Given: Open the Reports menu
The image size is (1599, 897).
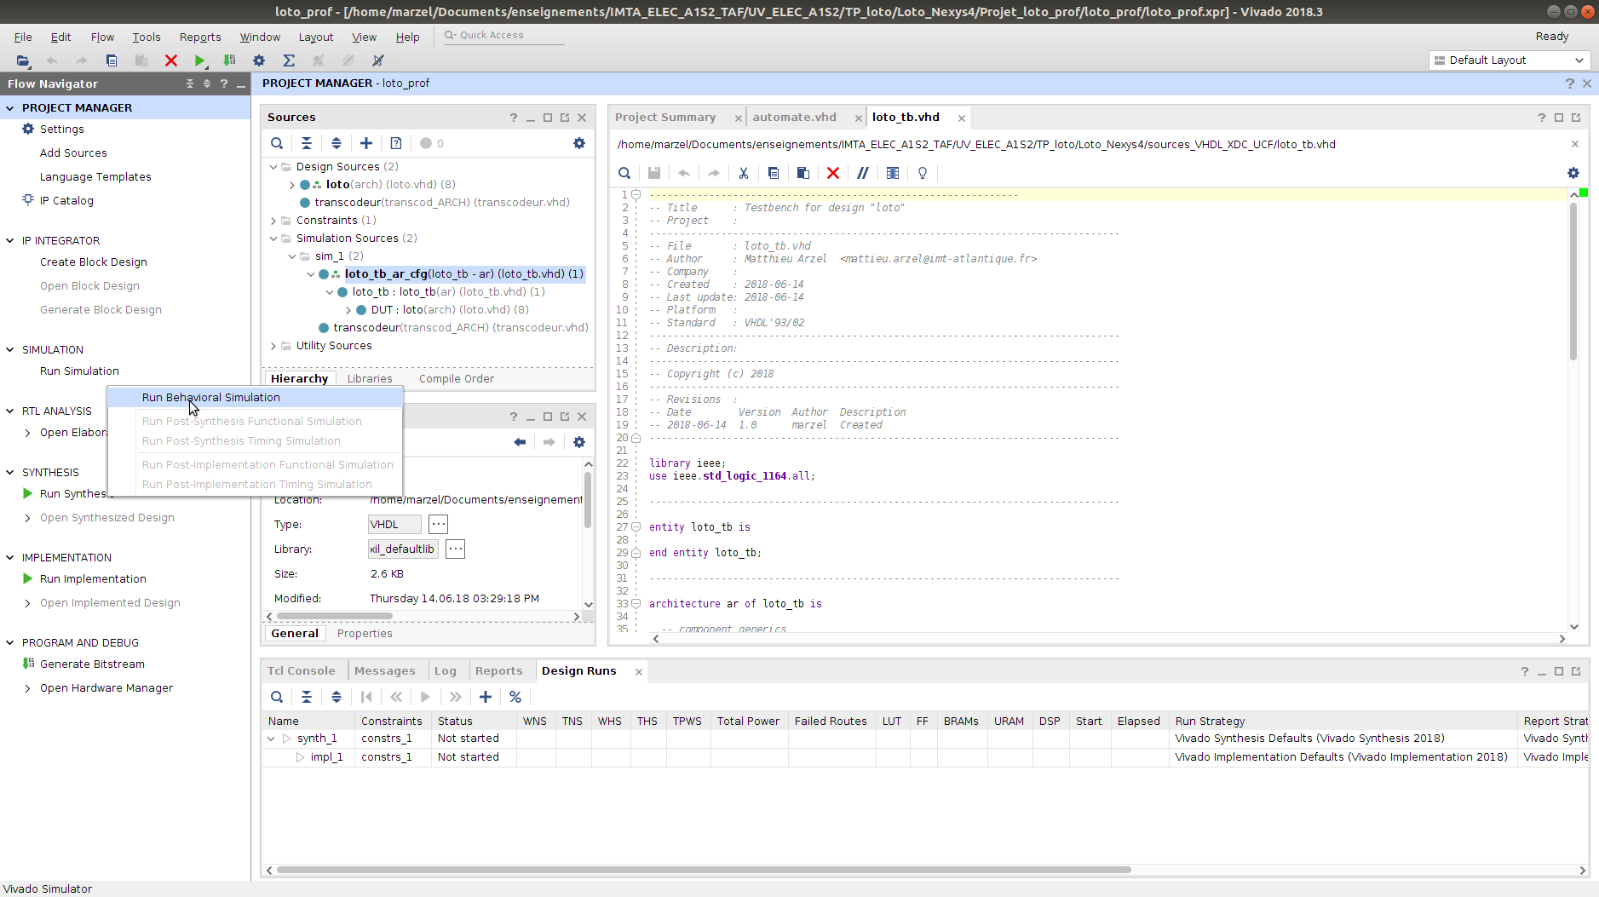Looking at the screenshot, I should click(x=200, y=37).
